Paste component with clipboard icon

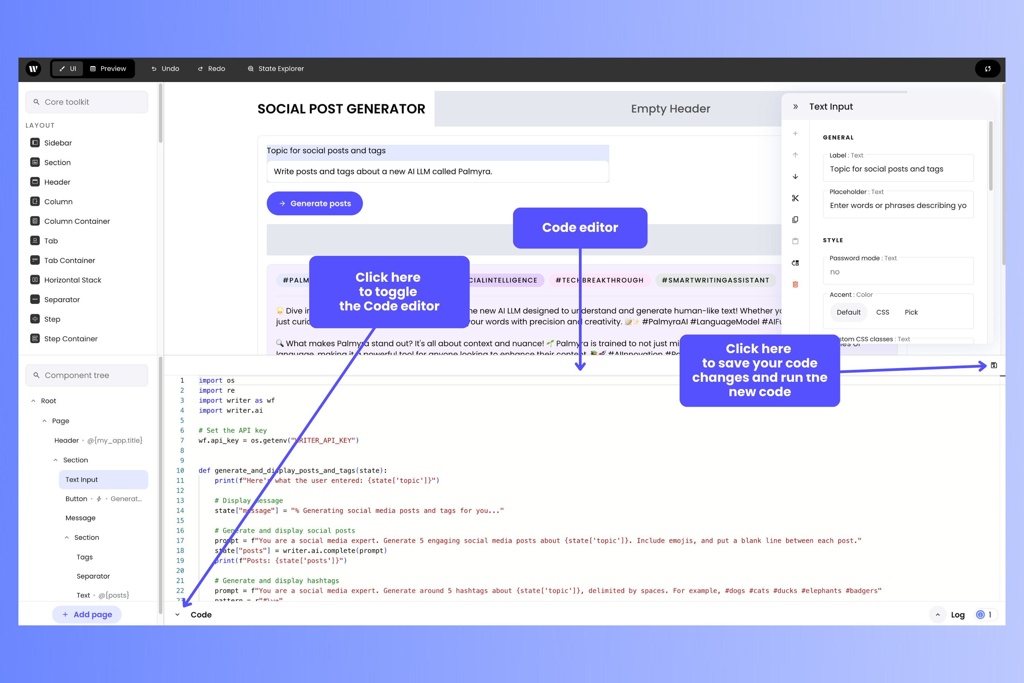(x=795, y=241)
